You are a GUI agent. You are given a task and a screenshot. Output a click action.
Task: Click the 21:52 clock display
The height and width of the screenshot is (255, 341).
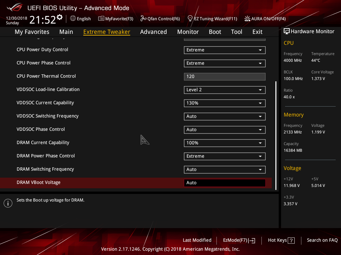pyautogui.click(x=43, y=20)
